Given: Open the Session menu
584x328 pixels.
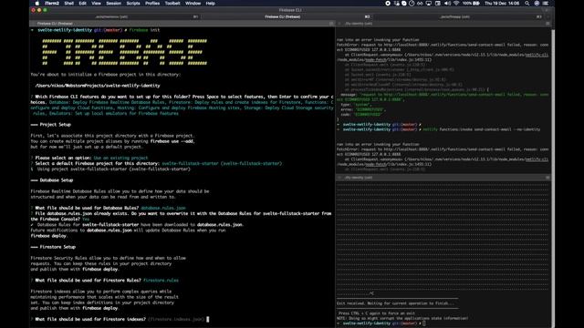Looking at the screenshot, I should (x=113, y=4).
